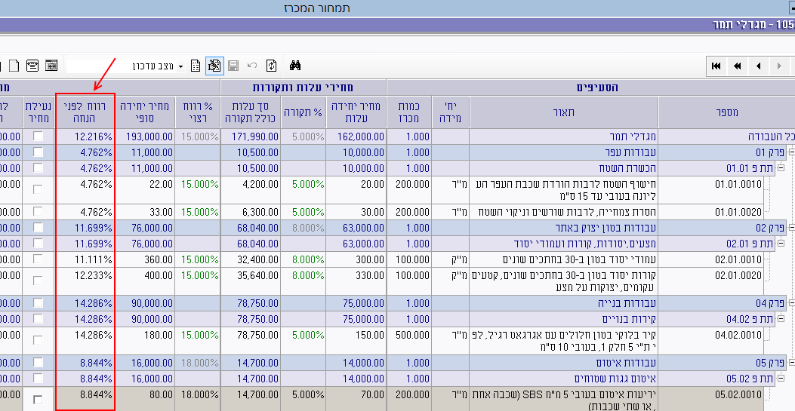Collapse the תת פ 02.01 tree node
Viewport: 795px width, 411px height.
[781, 243]
